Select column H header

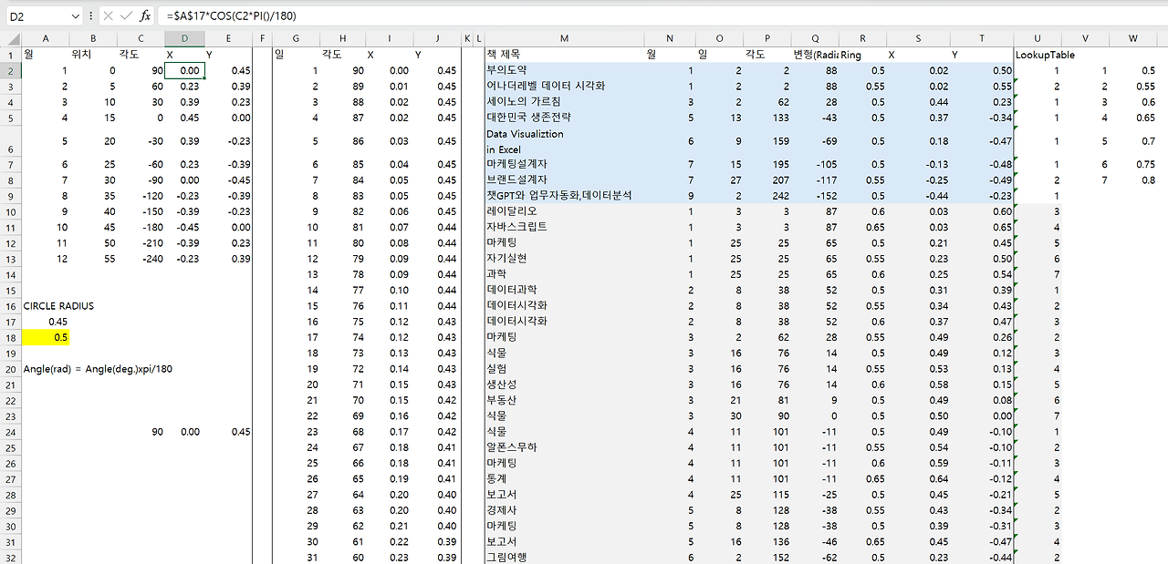pos(341,38)
